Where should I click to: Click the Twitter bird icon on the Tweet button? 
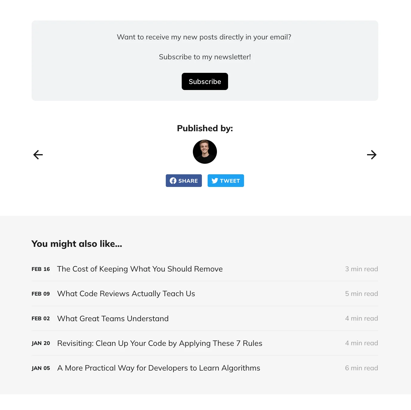tap(215, 181)
